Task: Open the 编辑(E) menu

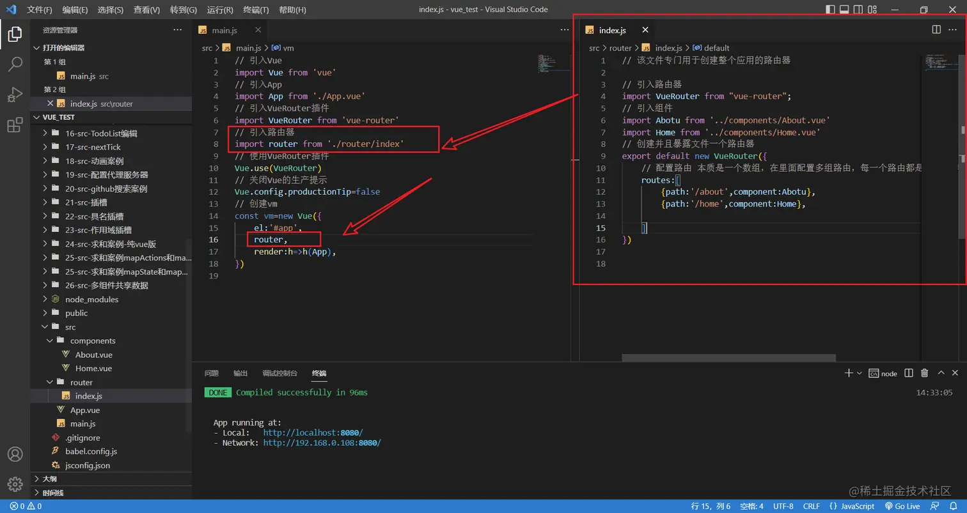Action: click(x=75, y=10)
